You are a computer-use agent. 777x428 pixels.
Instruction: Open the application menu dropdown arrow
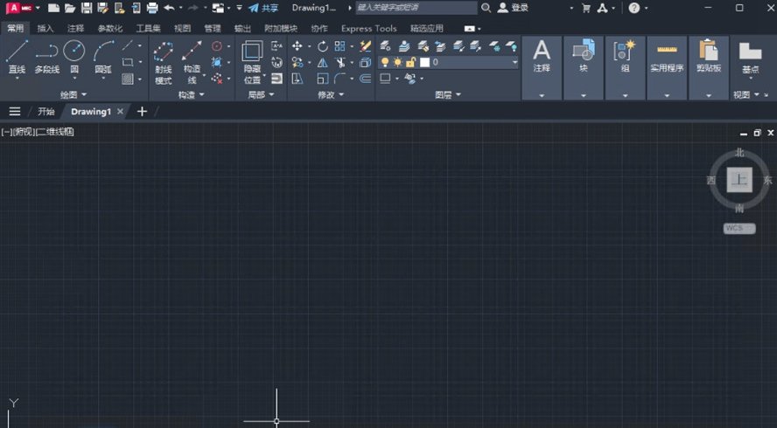(38, 8)
